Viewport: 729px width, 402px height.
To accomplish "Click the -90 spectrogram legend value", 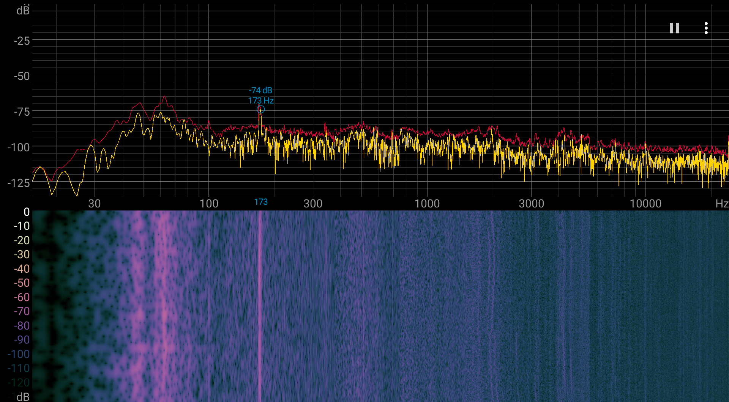I will click(x=22, y=340).
